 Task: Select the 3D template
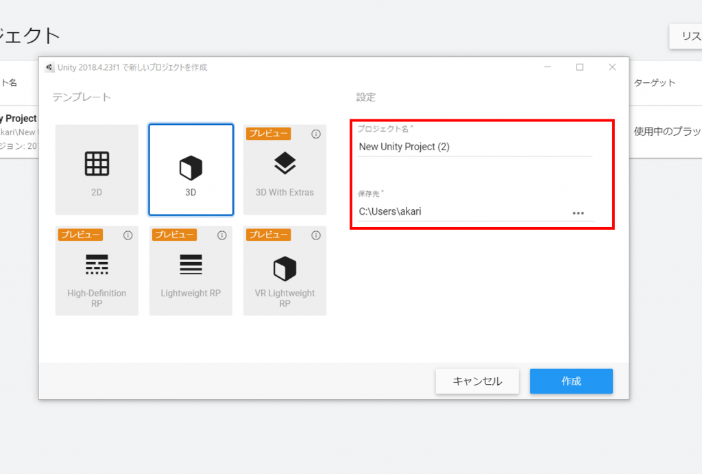point(191,169)
